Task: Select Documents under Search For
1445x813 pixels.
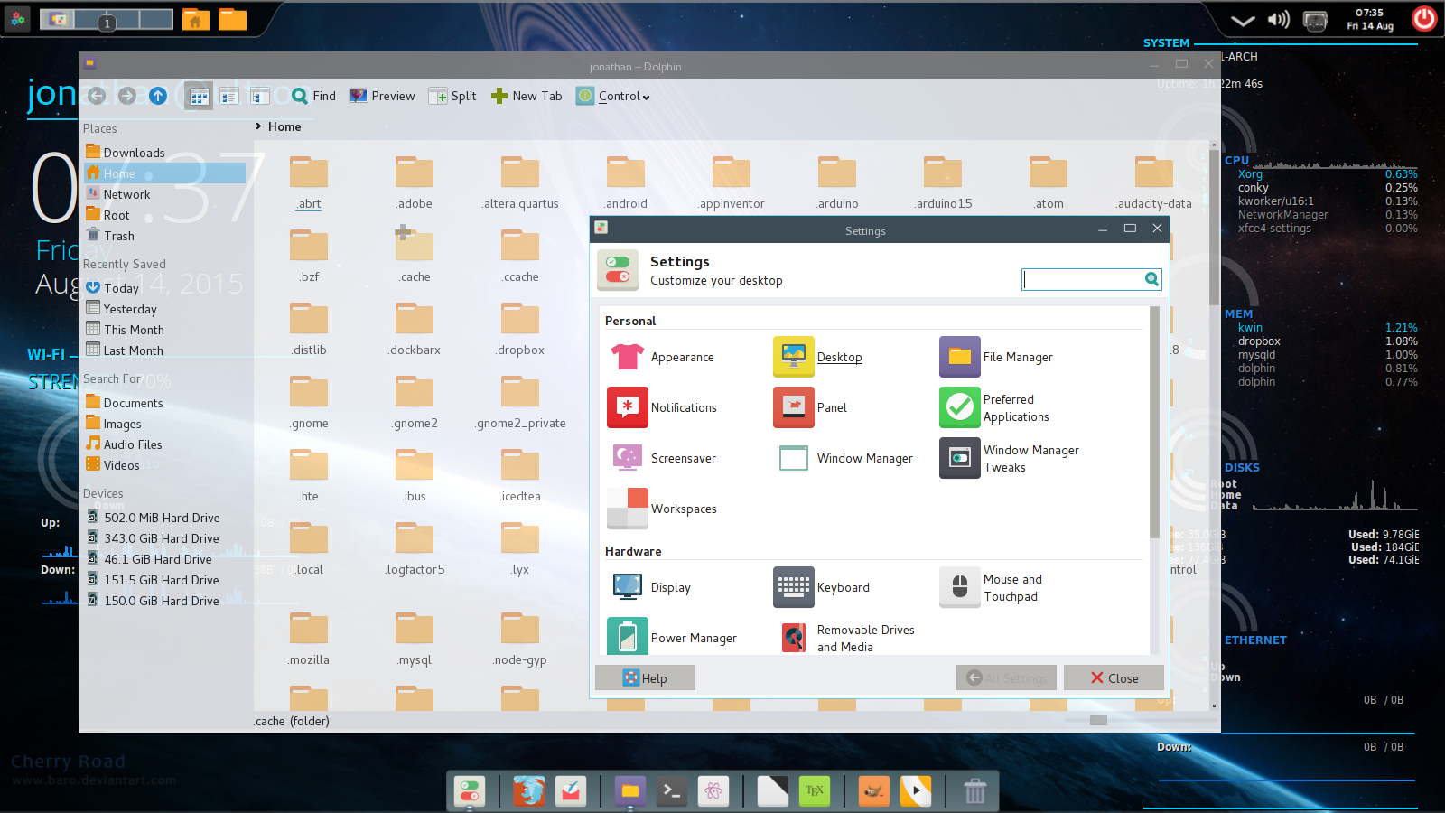Action: [164, 403]
